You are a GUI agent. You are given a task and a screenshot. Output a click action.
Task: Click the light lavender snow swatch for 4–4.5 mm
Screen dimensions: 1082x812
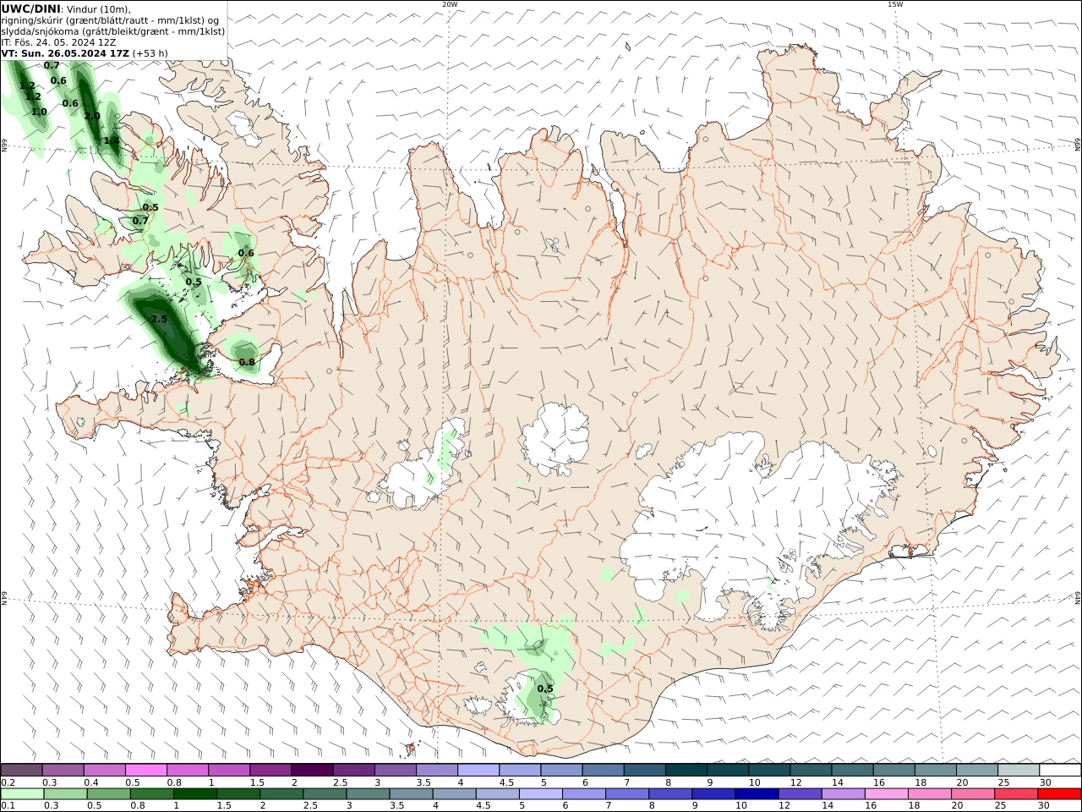pos(478,770)
